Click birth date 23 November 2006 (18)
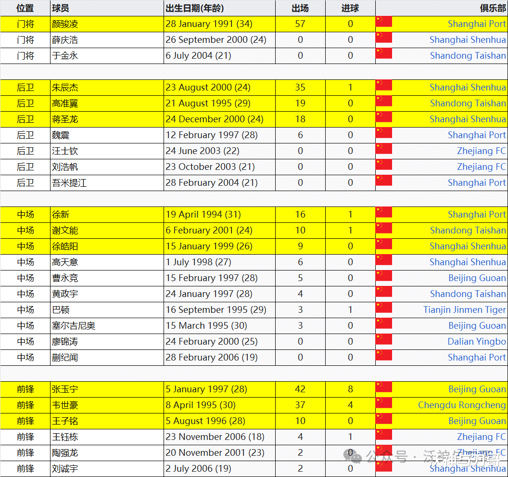 coord(215,437)
